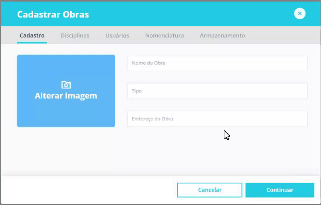
Task: Click the Cadastrar Obras header title
Action: click(53, 15)
